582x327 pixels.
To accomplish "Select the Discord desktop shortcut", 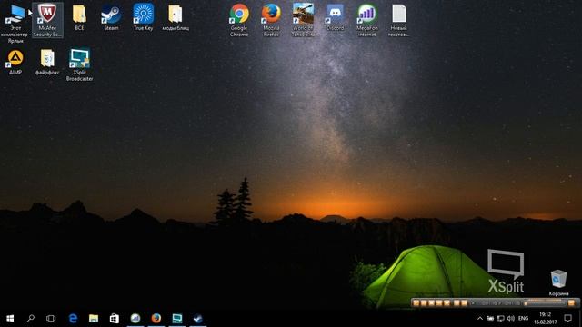I will tap(335, 18).
